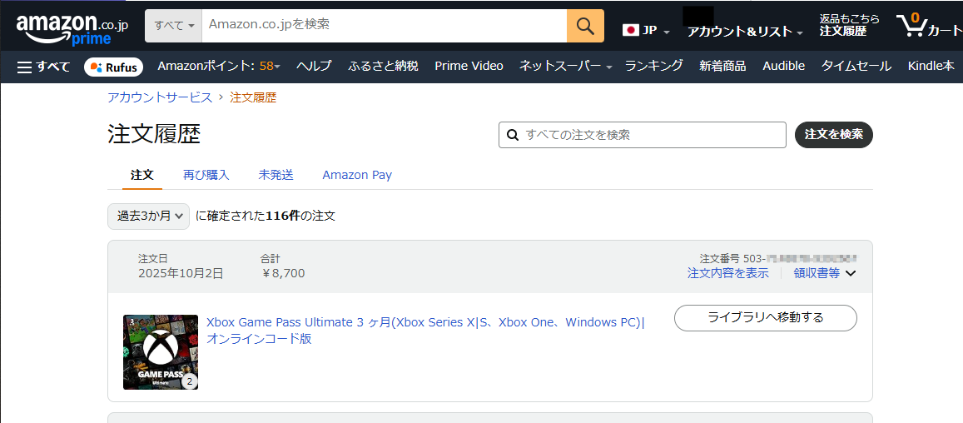Screen dimensions: 963x423
Task: Open the hamburger すべて menu
Action: click(x=43, y=67)
